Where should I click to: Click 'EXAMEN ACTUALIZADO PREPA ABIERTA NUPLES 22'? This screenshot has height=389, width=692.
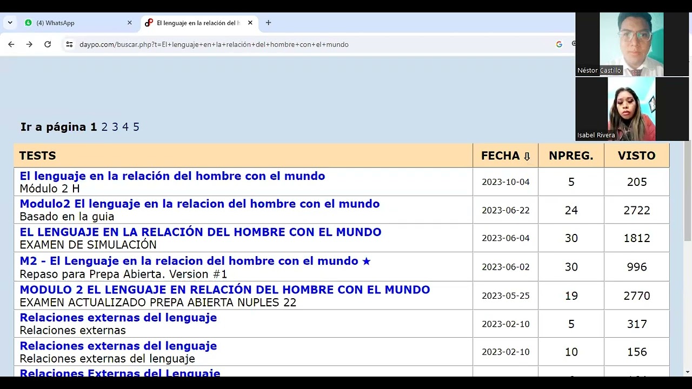click(x=158, y=303)
